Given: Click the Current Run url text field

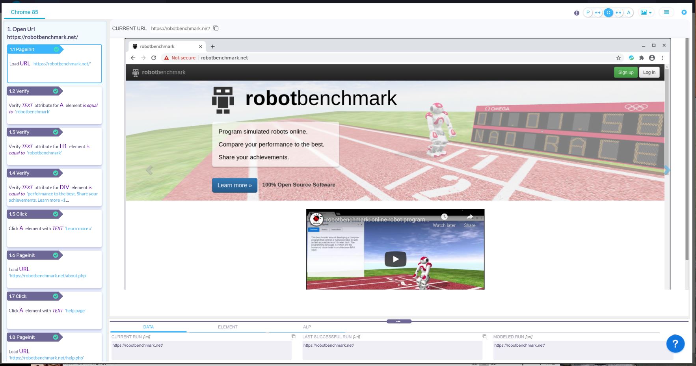Looking at the screenshot, I should (201, 350).
